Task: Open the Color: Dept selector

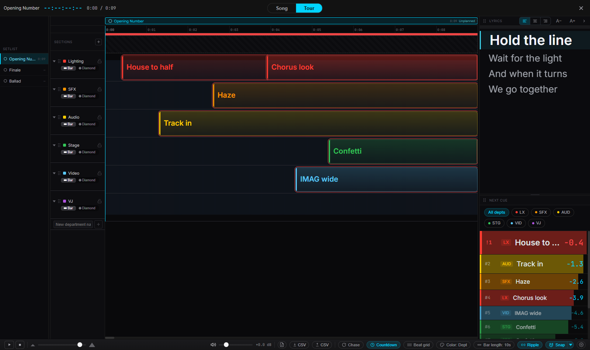Action: (x=453, y=345)
